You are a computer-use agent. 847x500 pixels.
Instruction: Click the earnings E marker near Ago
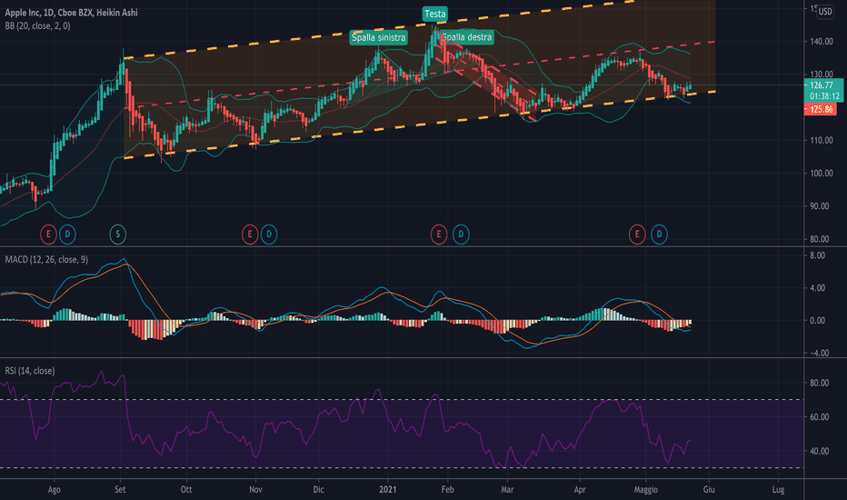pyautogui.click(x=48, y=234)
